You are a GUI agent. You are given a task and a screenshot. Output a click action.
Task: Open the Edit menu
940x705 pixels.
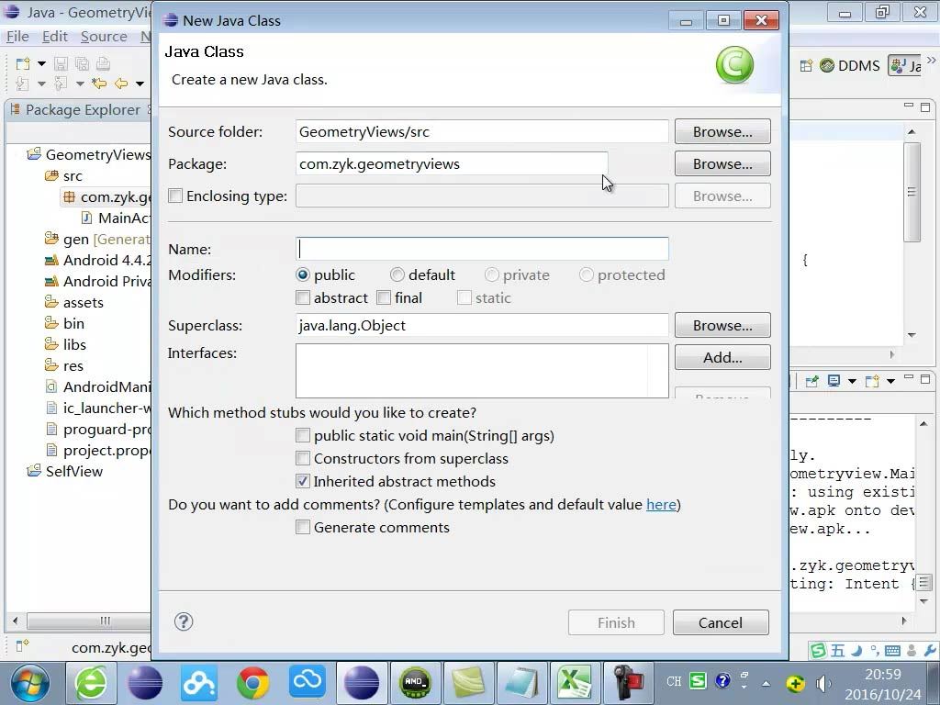(x=54, y=37)
